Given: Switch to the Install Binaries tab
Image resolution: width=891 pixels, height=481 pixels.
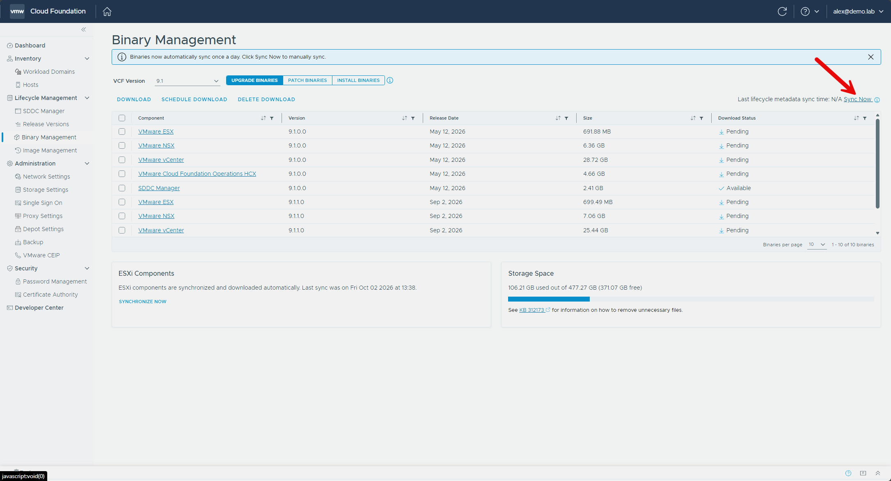Looking at the screenshot, I should tap(358, 80).
